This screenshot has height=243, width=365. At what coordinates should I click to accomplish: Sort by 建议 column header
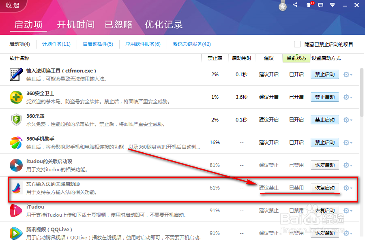[269, 58]
